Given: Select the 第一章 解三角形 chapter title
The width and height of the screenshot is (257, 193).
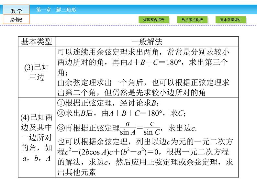Looking at the screenshot, I should [56, 9].
